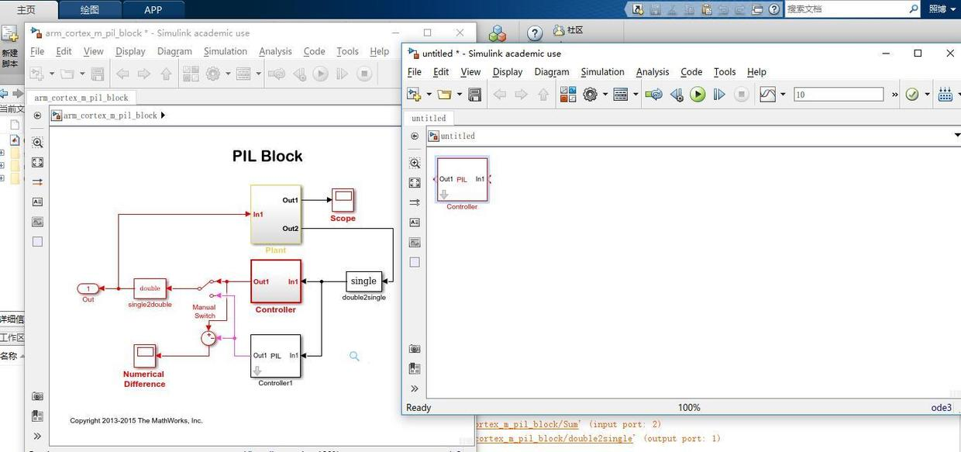This screenshot has height=452, width=961.
Task: Select the Plant subsystem block
Action: [276, 214]
